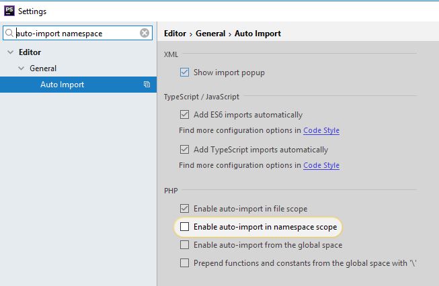Viewport: 439px width, 286px height.
Task: Enable auto-import from the global space
Action: point(184,245)
